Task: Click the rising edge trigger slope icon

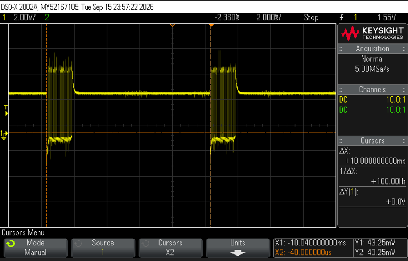Action: point(342,17)
